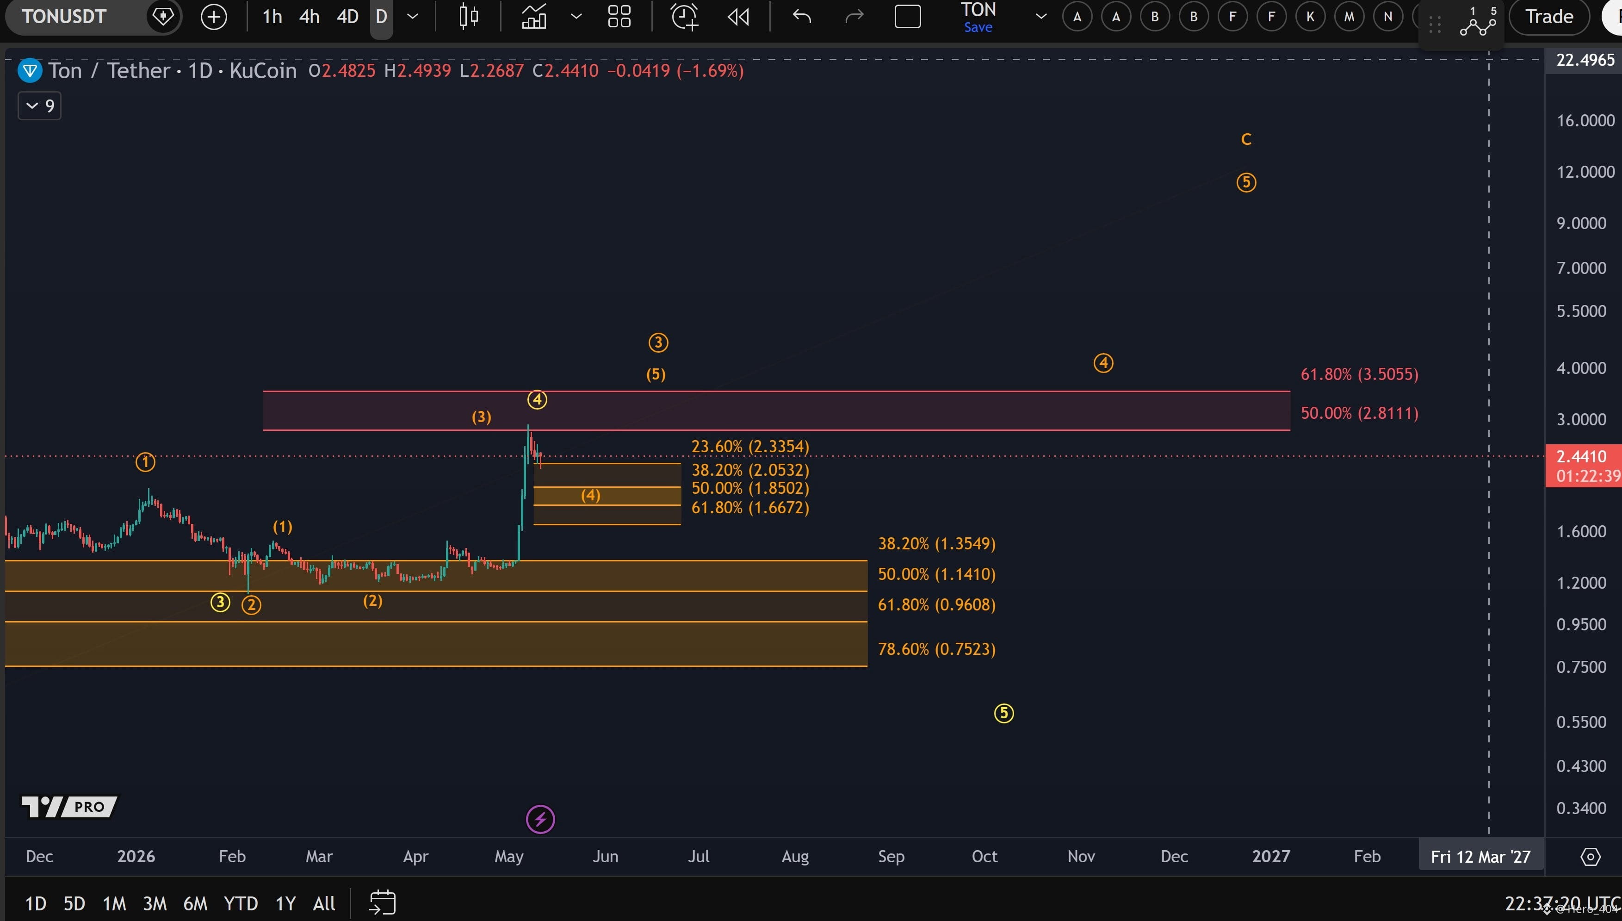Set date range to 3M
Image resolution: width=1622 pixels, height=921 pixels.
coord(155,903)
